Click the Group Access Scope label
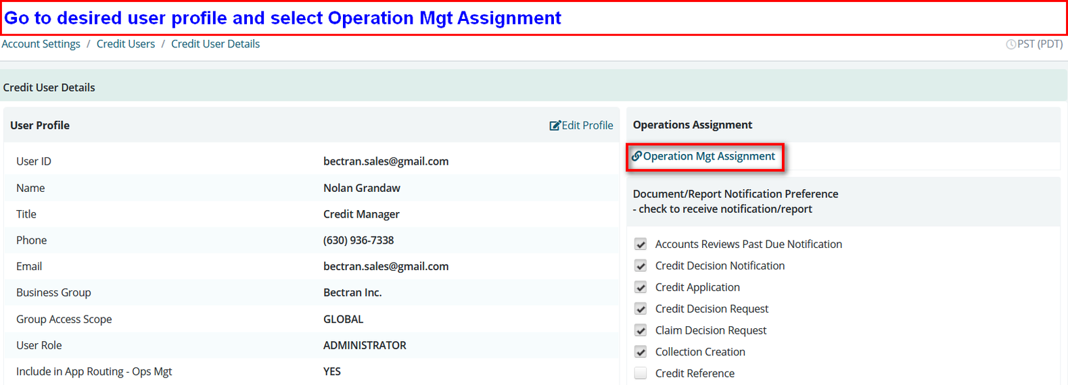1068x385 pixels. 64,319
